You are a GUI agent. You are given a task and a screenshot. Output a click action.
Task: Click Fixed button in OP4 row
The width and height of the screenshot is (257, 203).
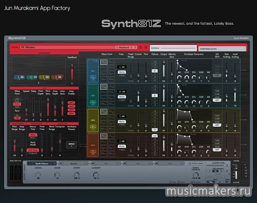122,149
